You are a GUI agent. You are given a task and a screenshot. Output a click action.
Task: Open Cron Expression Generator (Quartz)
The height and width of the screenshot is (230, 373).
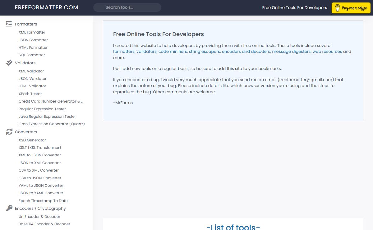(52, 124)
